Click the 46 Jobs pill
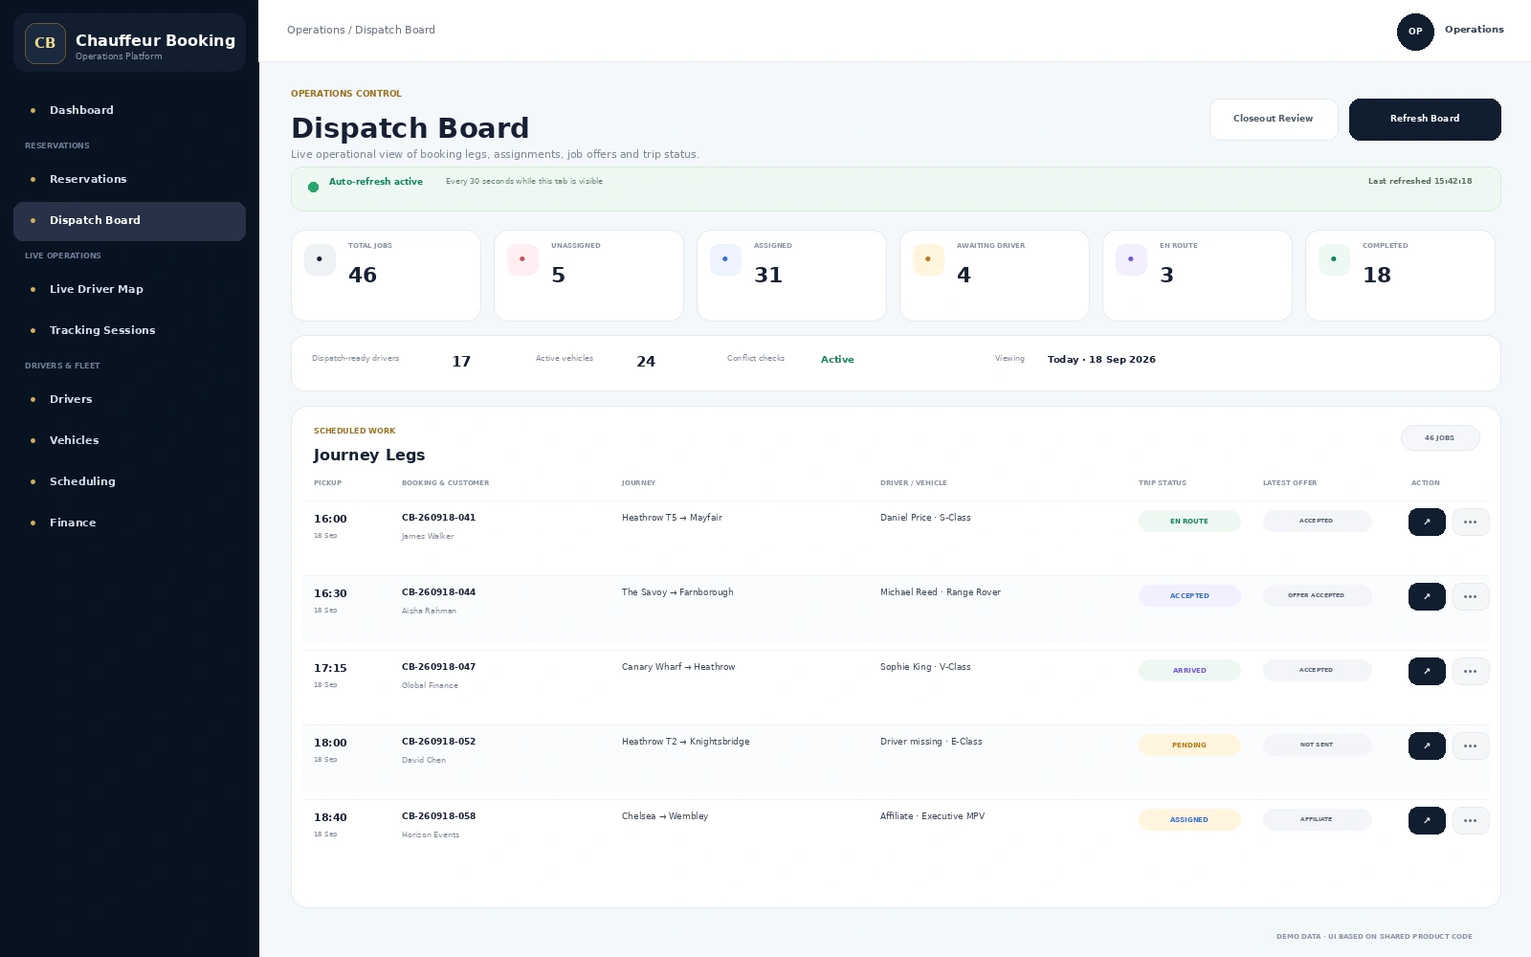The width and height of the screenshot is (1531, 957). (x=1440, y=438)
